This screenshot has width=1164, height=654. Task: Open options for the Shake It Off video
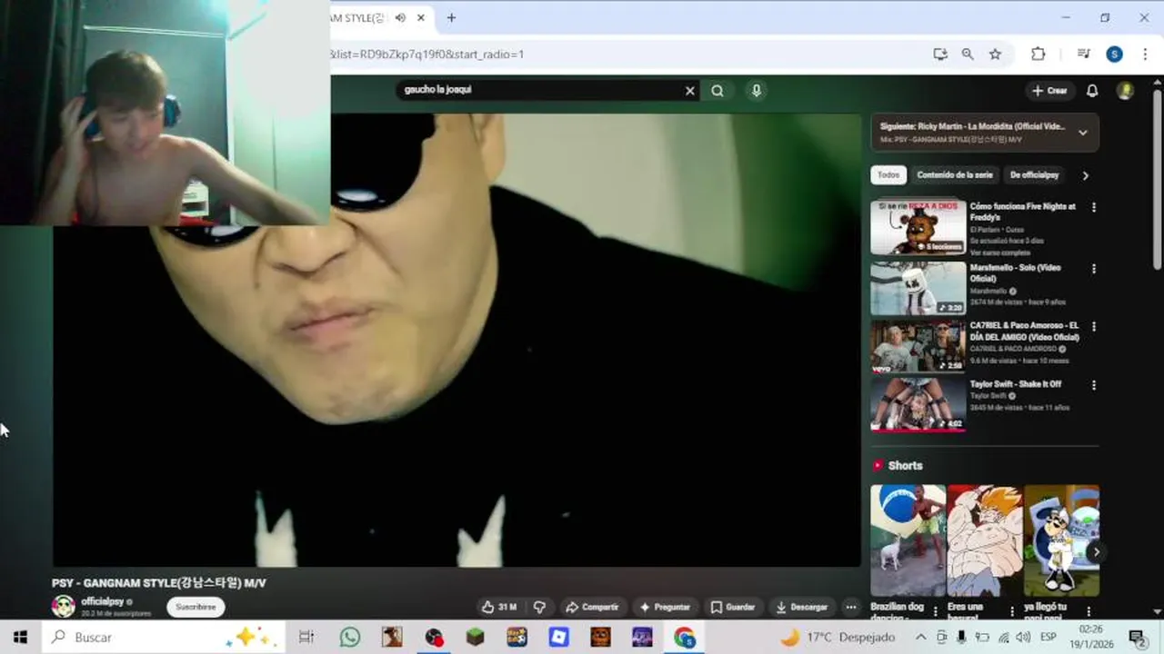(1093, 385)
